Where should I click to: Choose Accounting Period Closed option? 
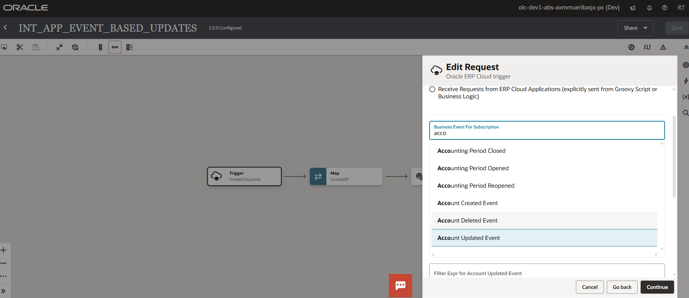544,151
